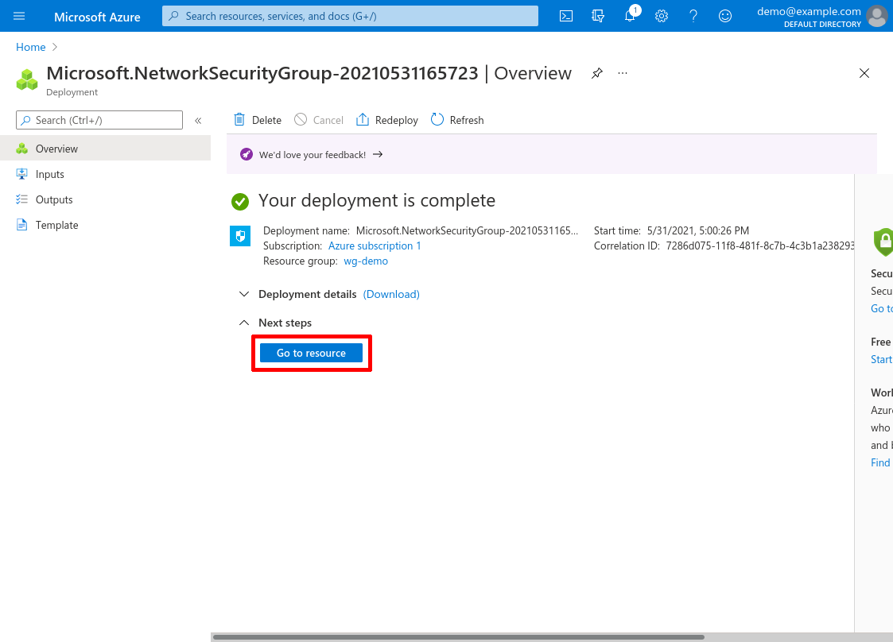The width and height of the screenshot is (893, 642).
Task: Click the Deployment name value text
Action: (x=467, y=230)
